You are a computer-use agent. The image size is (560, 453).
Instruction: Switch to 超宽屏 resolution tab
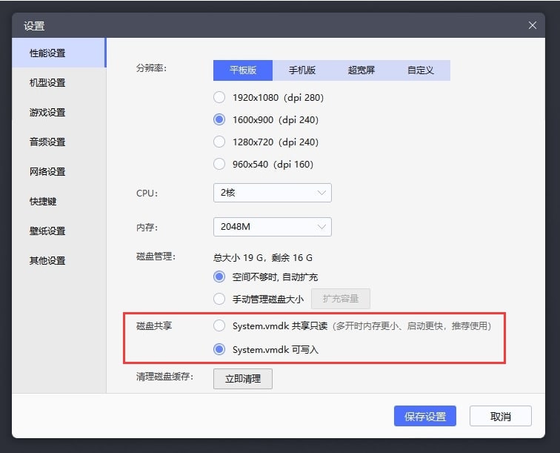tap(361, 70)
